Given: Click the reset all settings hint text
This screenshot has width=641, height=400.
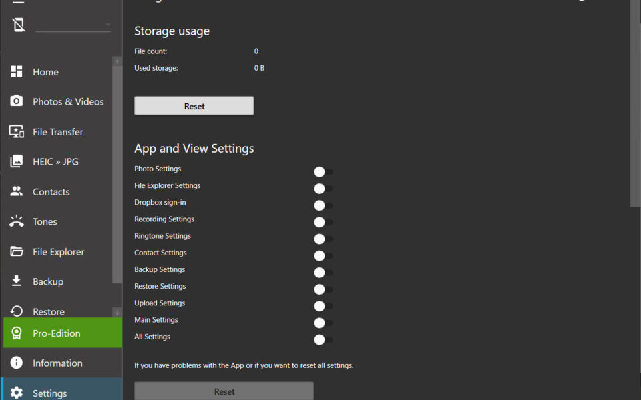Looking at the screenshot, I should click(x=244, y=365).
